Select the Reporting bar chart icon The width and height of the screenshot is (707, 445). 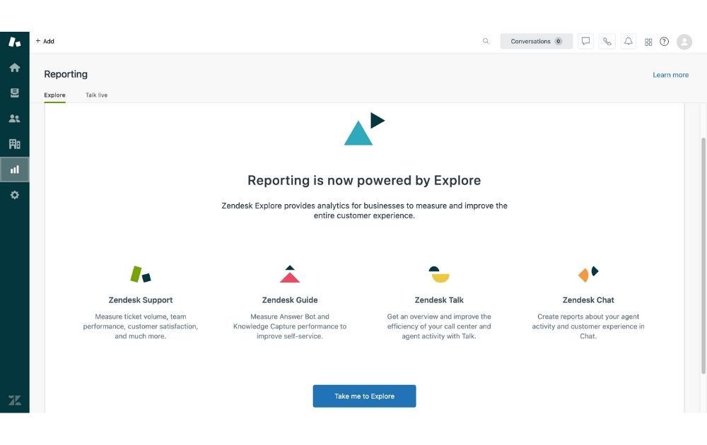(14, 170)
